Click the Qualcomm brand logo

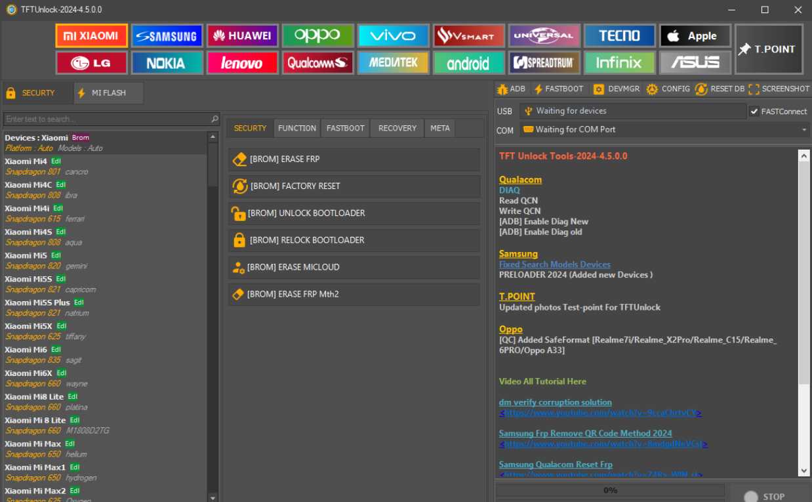(x=317, y=62)
